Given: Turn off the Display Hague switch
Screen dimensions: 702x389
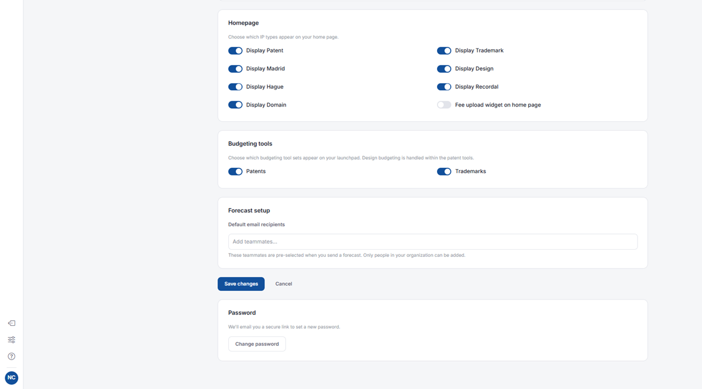Looking at the screenshot, I should pos(235,87).
